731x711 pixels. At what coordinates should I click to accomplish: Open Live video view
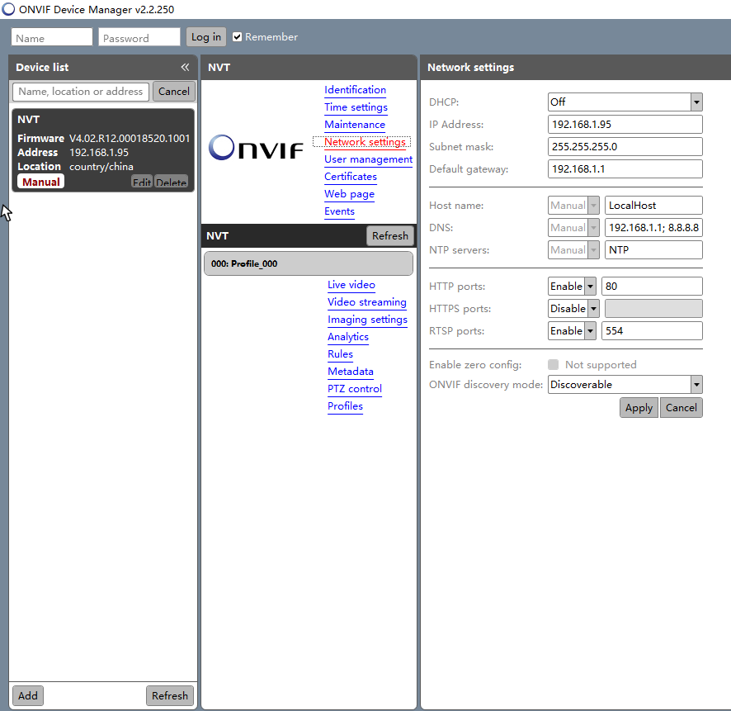[x=351, y=285]
